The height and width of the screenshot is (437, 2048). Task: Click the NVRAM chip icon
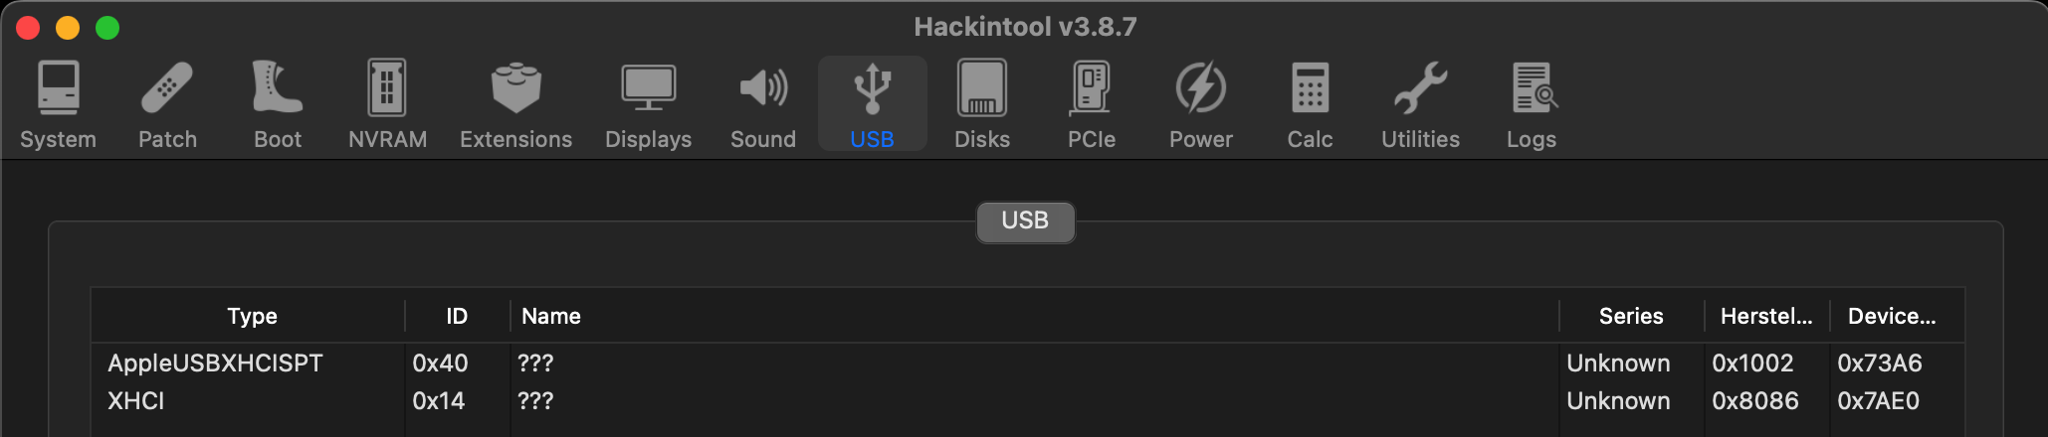tap(387, 88)
